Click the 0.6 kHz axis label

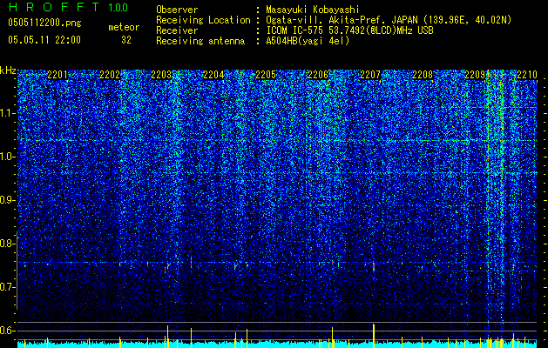8,331
